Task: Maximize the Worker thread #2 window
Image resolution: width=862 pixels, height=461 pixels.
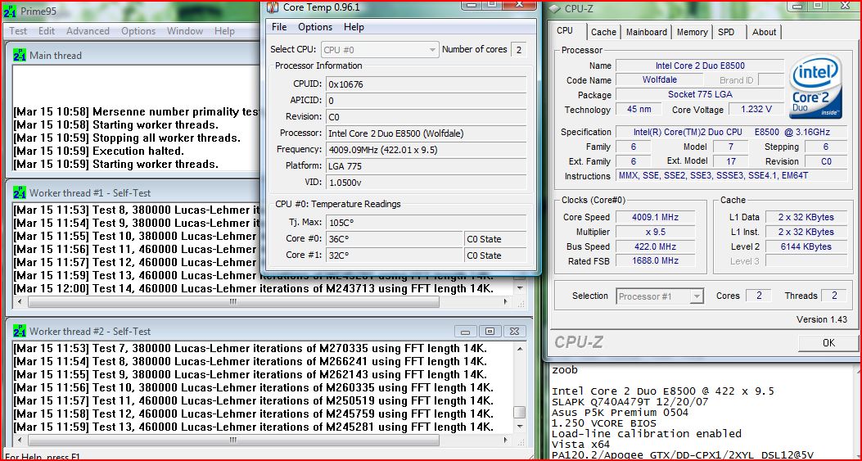Action: point(490,332)
